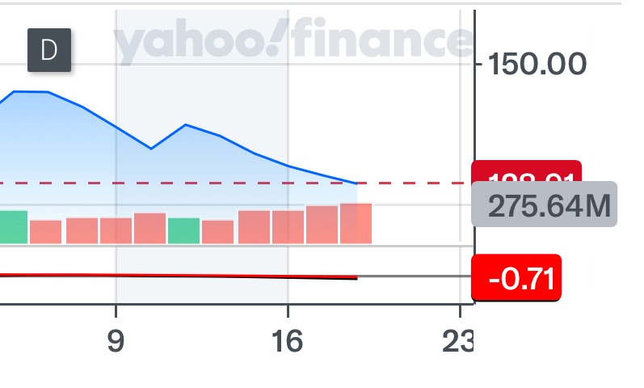Viewport: 644px width, 388px height.
Task: Click the date label 23 on the time axis
Action: coord(457,342)
